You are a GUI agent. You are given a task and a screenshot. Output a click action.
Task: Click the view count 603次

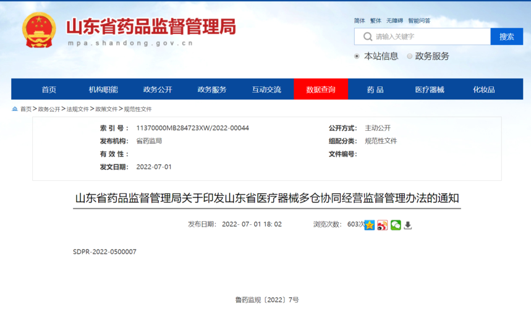[355, 224]
